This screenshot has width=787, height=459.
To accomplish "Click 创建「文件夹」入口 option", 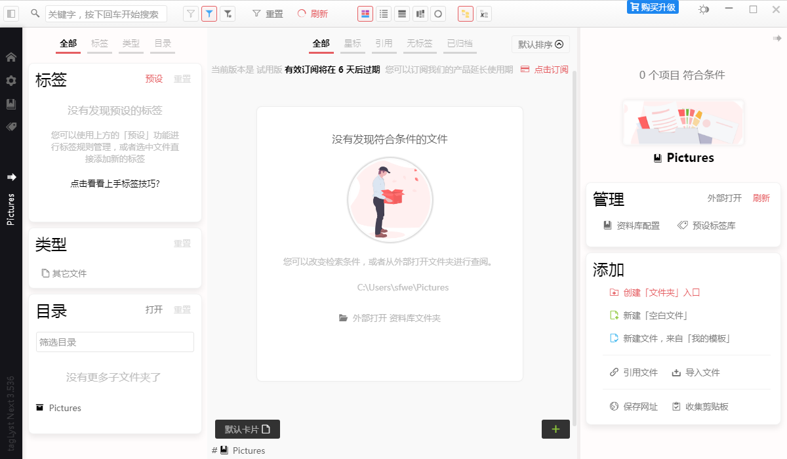I will 661,293.
